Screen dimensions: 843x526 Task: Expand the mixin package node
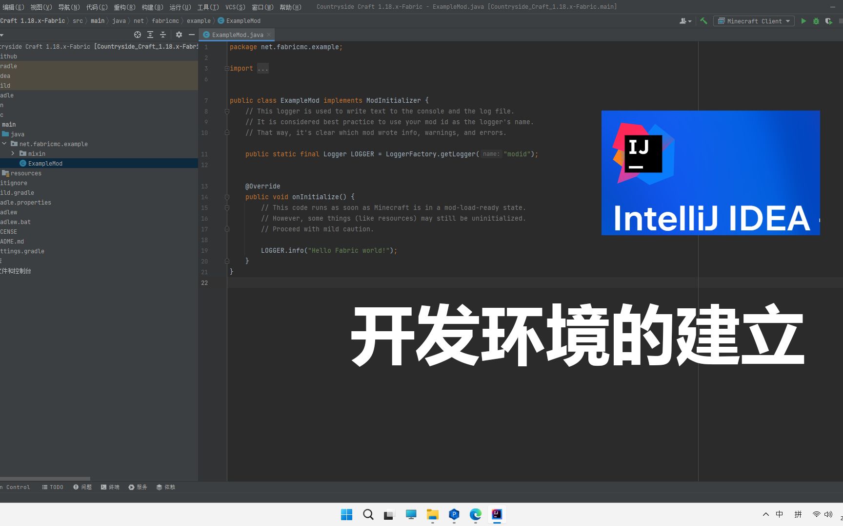click(13, 153)
